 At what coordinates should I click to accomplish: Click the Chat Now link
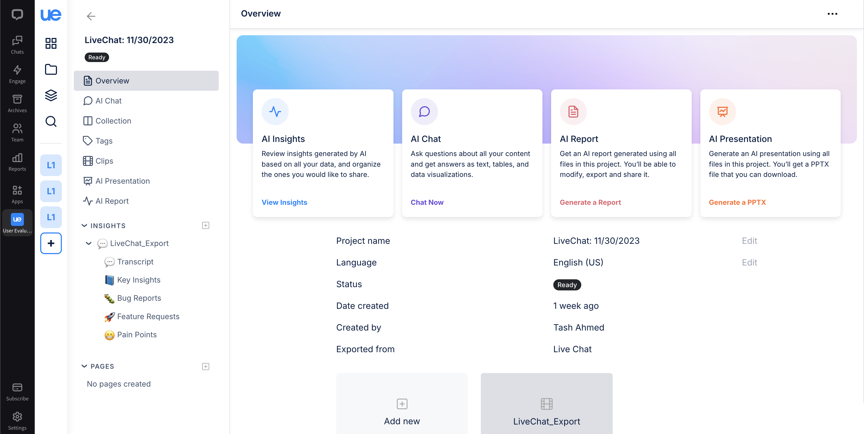tap(427, 202)
